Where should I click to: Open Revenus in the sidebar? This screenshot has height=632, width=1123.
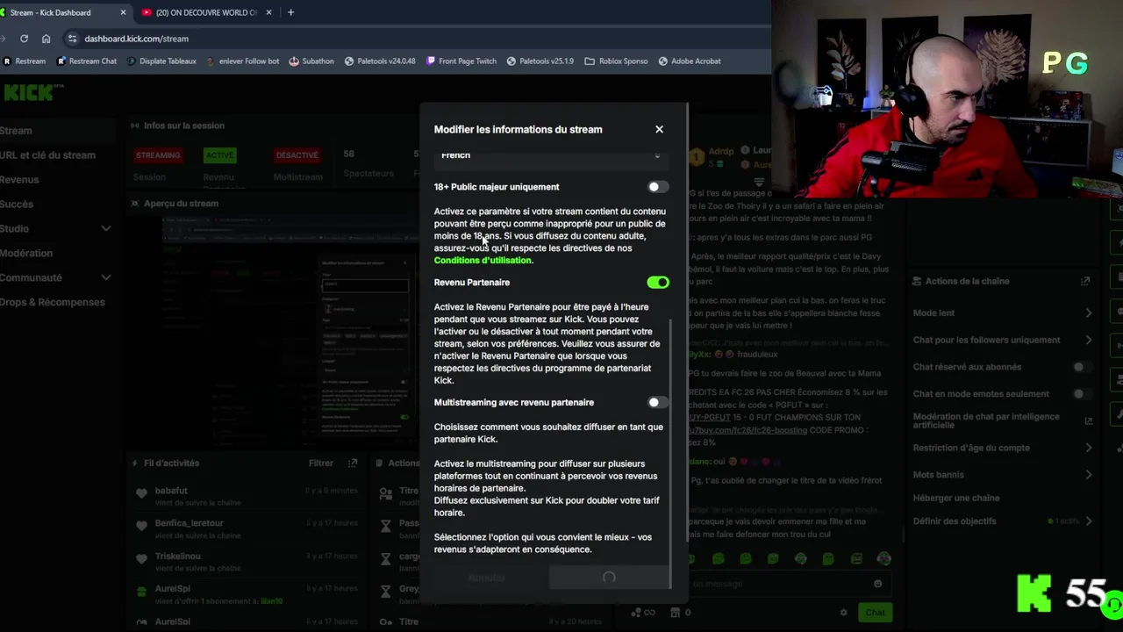coord(19,180)
